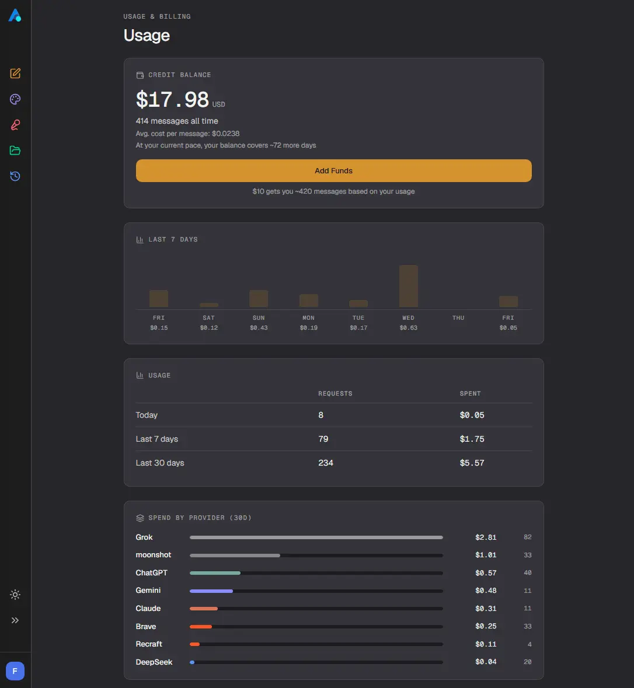
Task: Click the Brave provider name
Action: pyautogui.click(x=146, y=626)
